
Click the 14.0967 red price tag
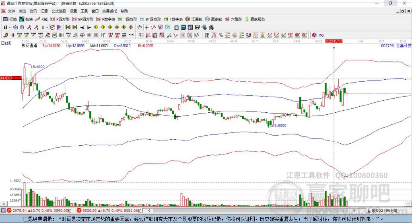pyautogui.click(x=11, y=78)
